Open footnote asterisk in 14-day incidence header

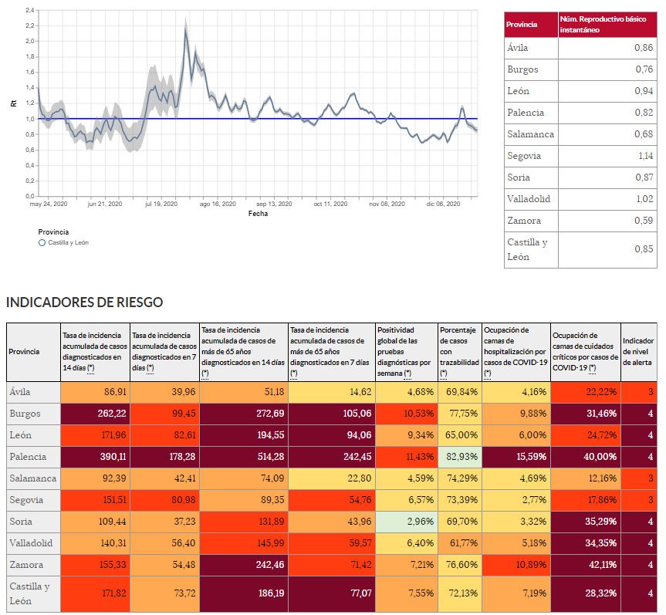click(x=91, y=368)
